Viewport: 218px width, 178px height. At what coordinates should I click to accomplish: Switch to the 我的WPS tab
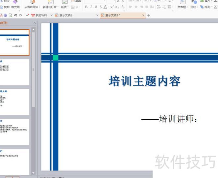click(x=39, y=15)
